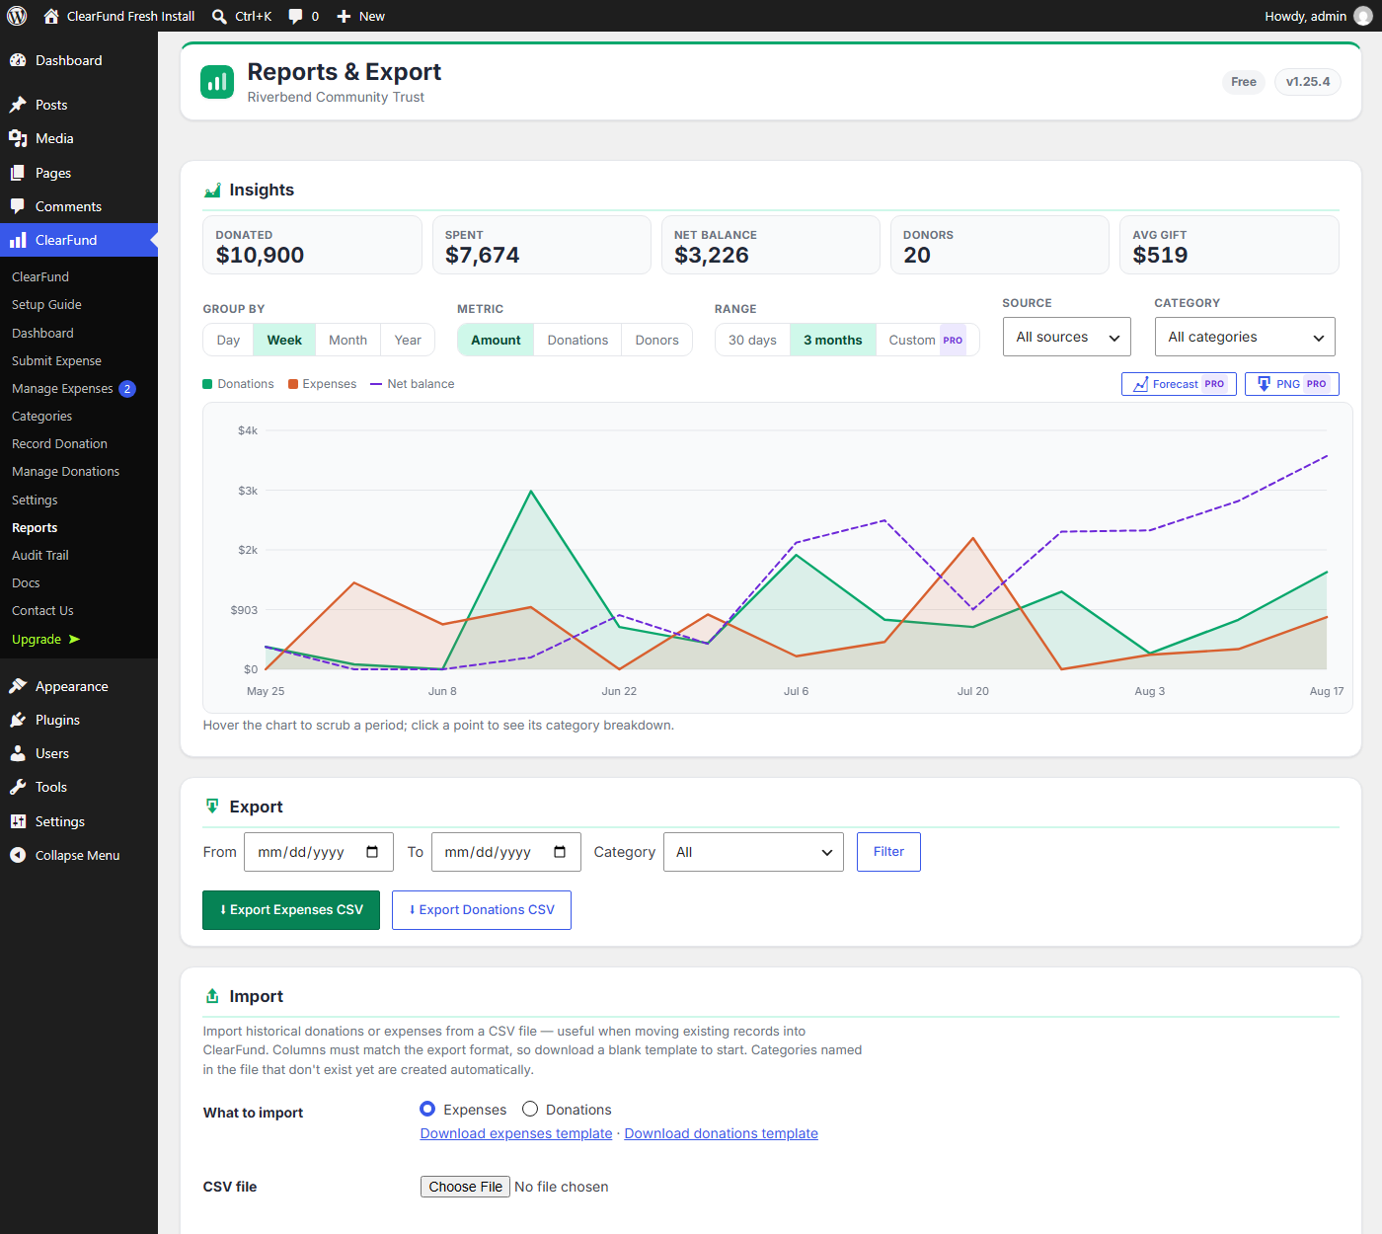Click the Ctrl+K search magnifier icon
Viewport: 1382px width, 1234px height.
(x=219, y=16)
